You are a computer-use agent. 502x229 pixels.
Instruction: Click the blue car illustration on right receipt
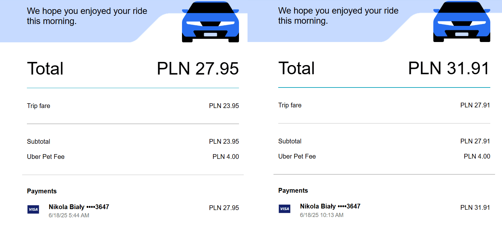461,21
